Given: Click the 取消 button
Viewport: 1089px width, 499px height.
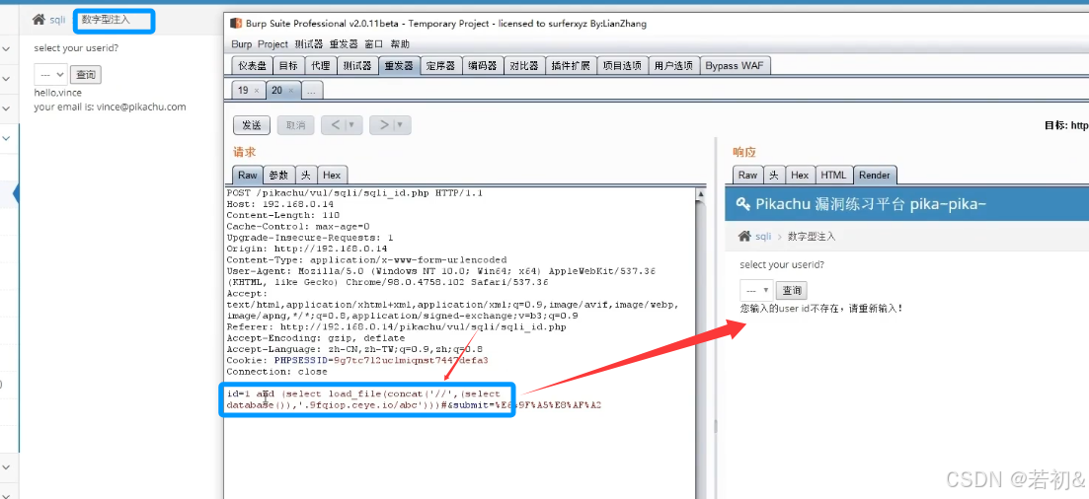Looking at the screenshot, I should tap(295, 125).
